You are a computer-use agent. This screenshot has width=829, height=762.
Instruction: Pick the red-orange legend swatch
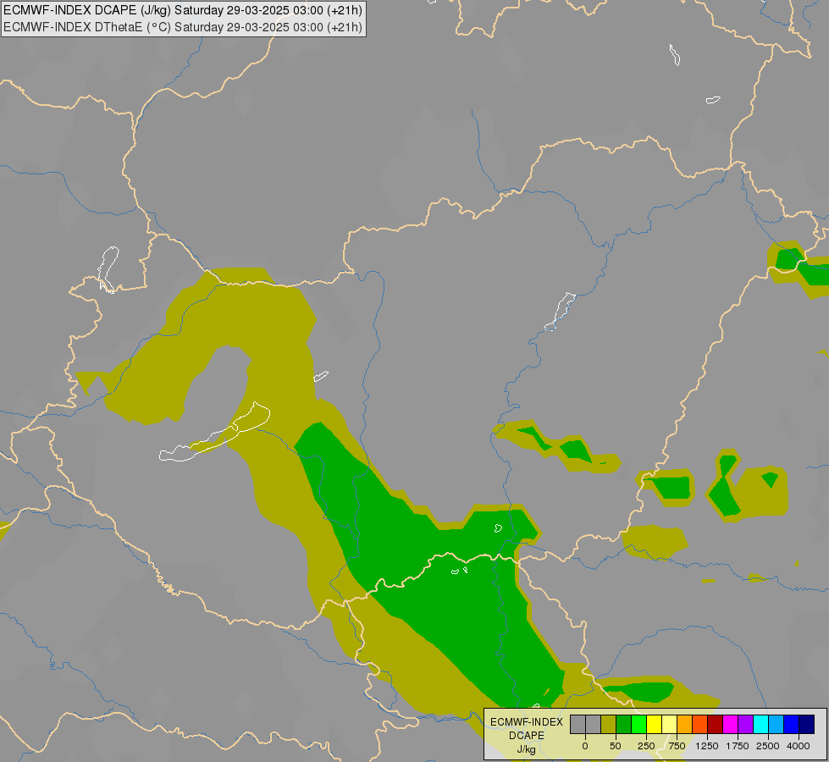coord(700,724)
